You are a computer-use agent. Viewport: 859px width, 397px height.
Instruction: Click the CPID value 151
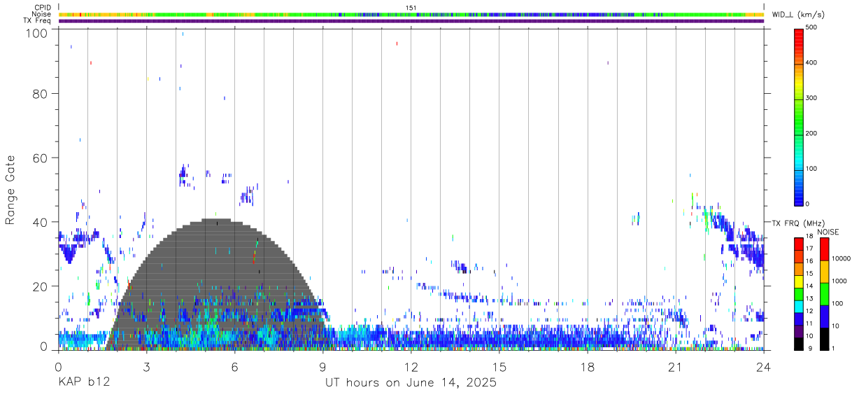pyautogui.click(x=411, y=8)
